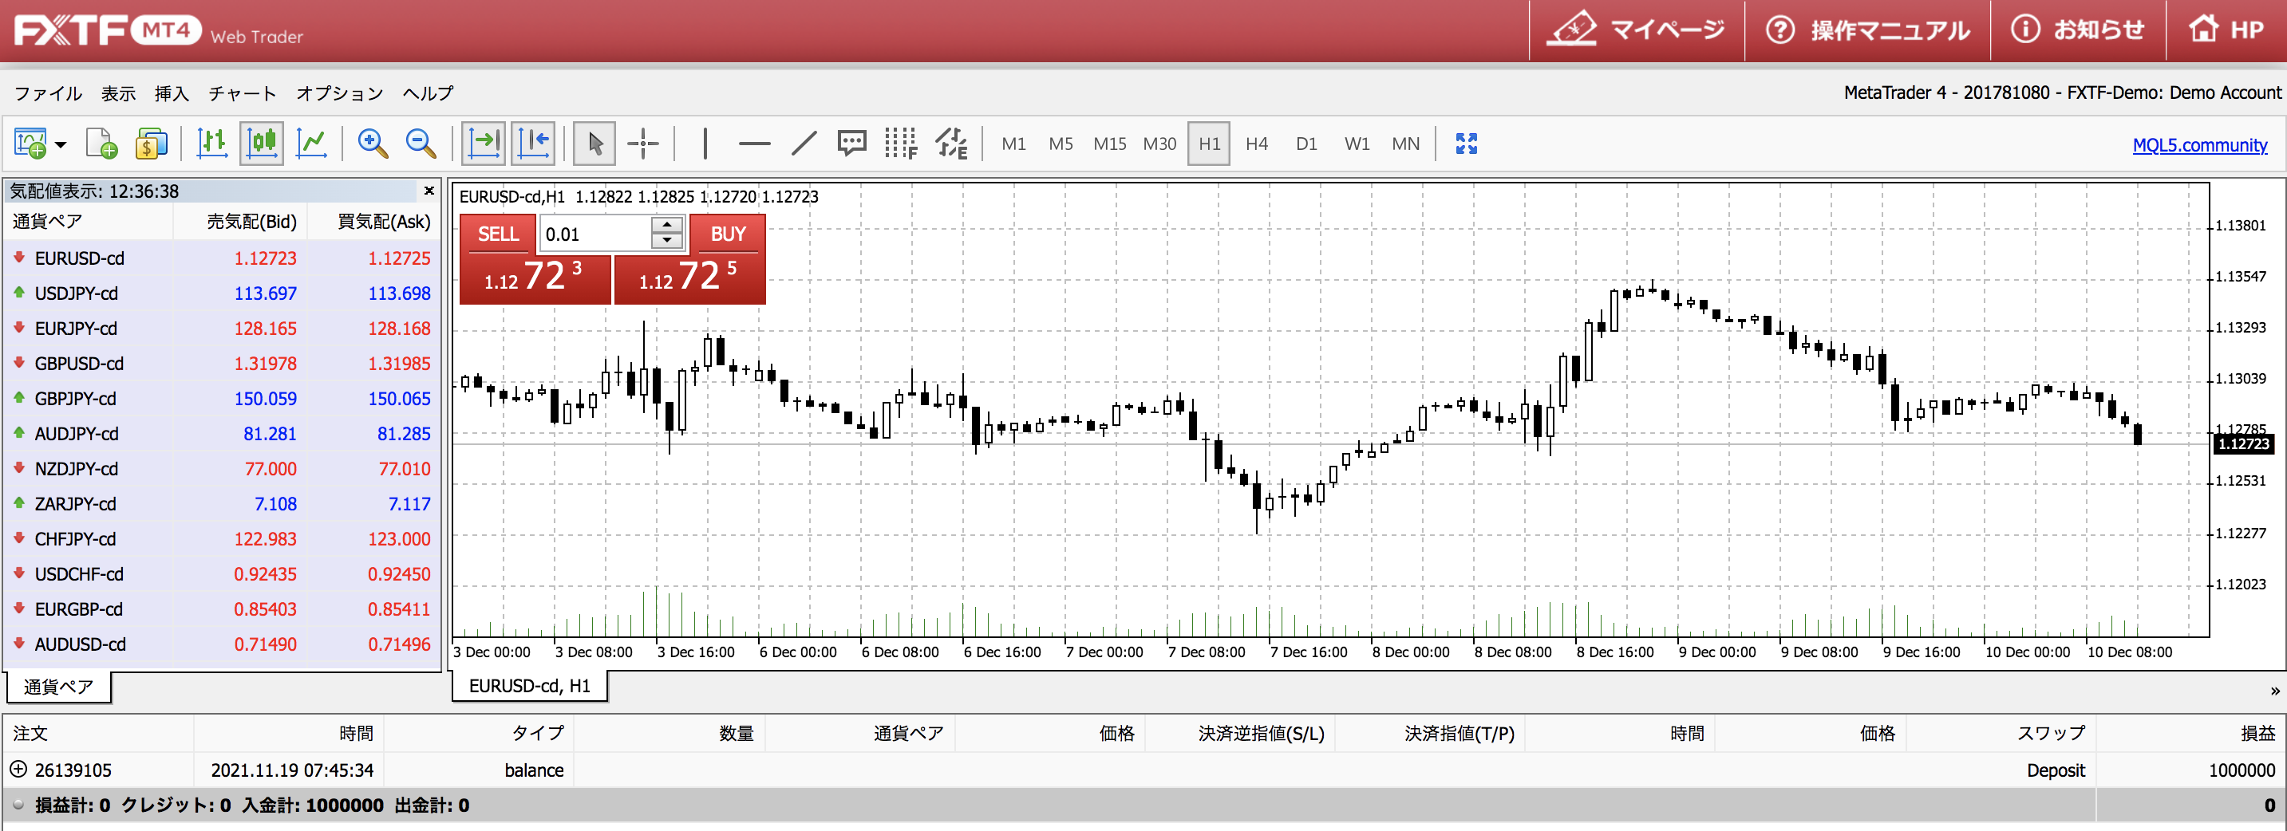The width and height of the screenshot is (2287, 831).
Task: Open the チャート menu
Action: point(242,93)
